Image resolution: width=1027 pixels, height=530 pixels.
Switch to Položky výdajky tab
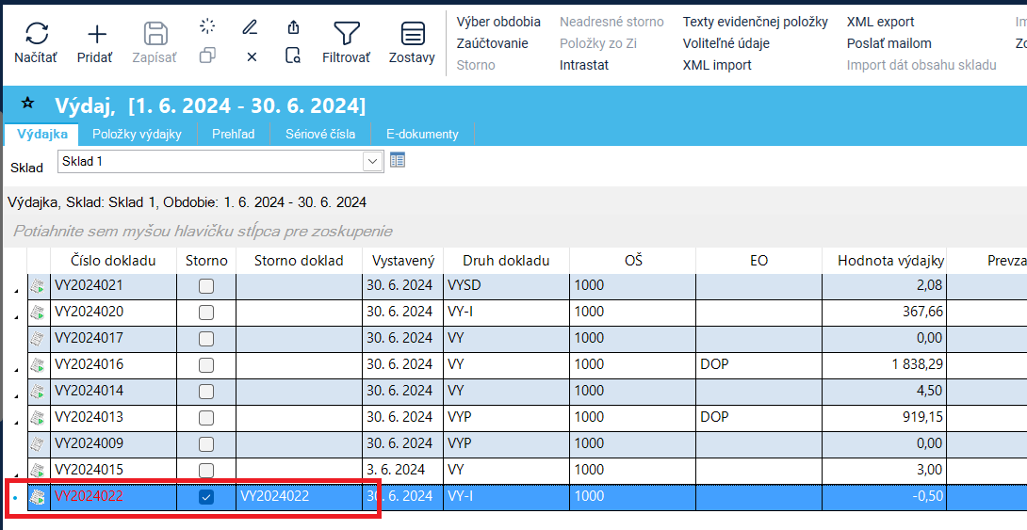click(x=137, y=134)
